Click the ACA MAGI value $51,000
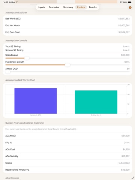Screen dimensions: 135x180 [125, 136]
